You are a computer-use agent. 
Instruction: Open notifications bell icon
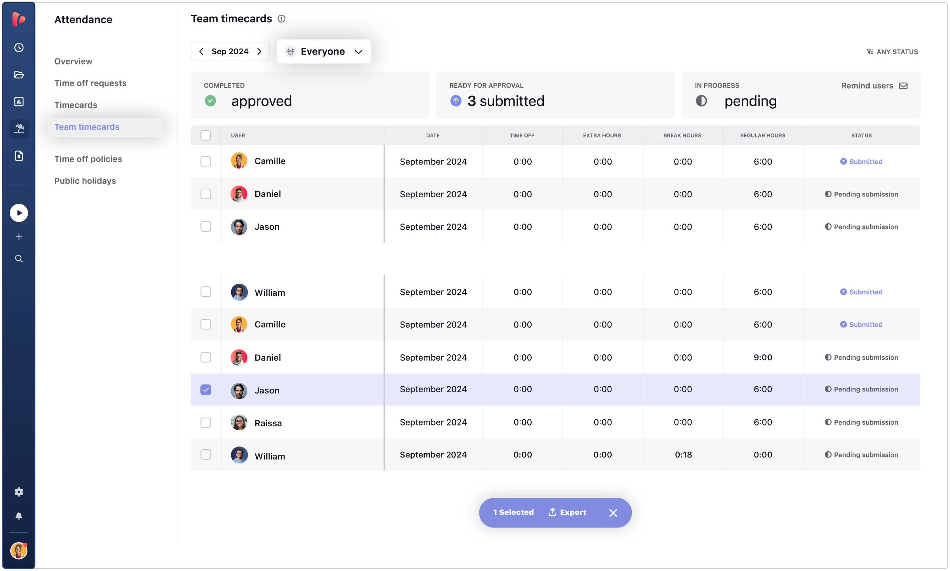click(19, 516)
